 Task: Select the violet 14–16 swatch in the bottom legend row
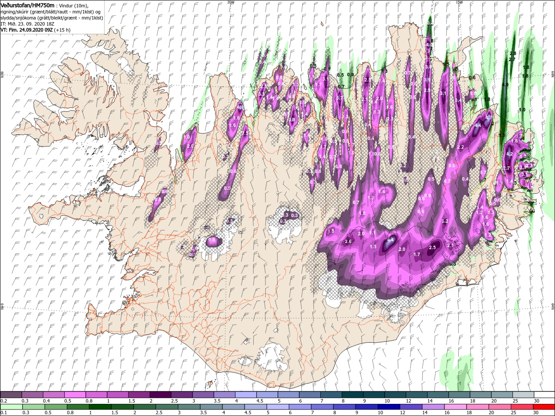coord(433,407)
